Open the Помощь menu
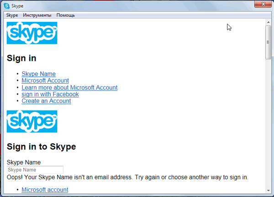 point(65,15)
